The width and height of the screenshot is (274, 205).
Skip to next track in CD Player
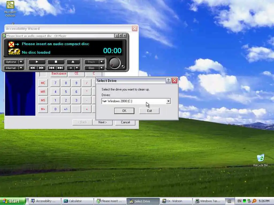pos(60,68)
